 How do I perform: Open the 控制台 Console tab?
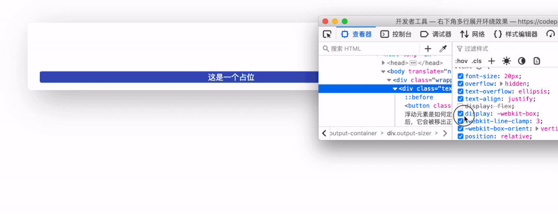396,34
